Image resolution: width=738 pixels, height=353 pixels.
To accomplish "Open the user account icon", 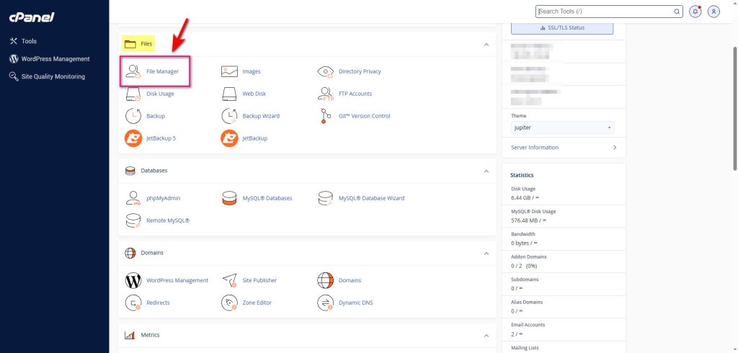I will [713, 12].
